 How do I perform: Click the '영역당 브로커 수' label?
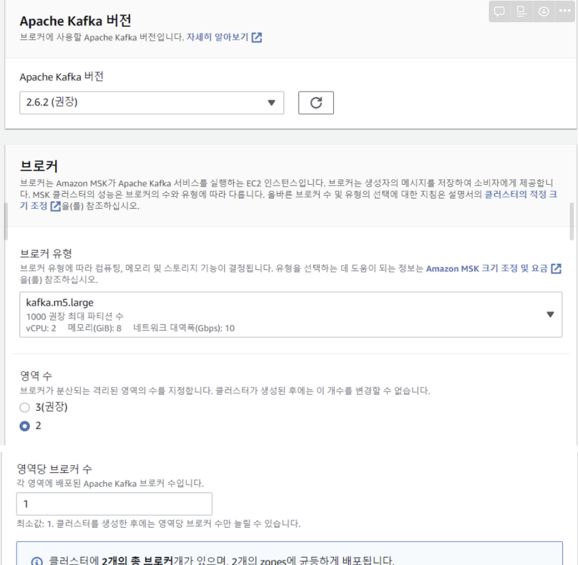(54, 469)
